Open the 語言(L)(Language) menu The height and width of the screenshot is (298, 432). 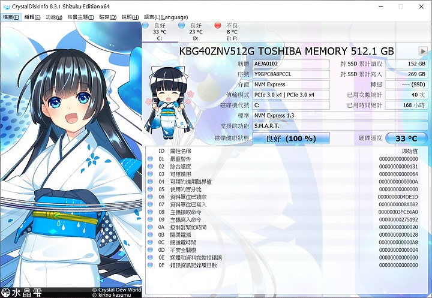pos(166,17)
